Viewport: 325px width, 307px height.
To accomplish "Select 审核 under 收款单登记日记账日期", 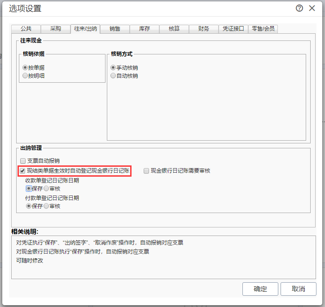I will (x=46, y=188).
